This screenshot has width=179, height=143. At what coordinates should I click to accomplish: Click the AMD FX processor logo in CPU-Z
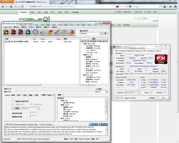click(161, 59)
